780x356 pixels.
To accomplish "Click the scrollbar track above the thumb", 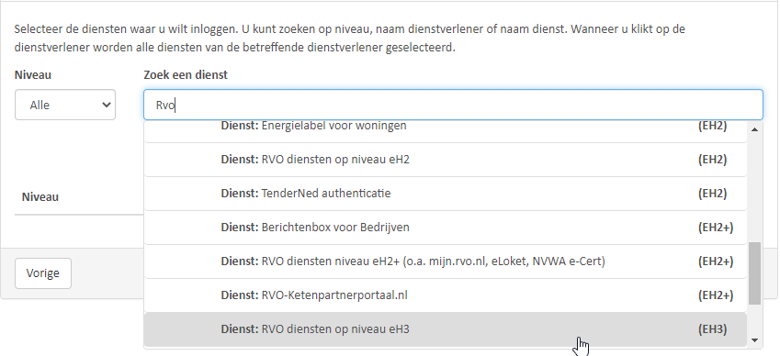I will 754,189.
